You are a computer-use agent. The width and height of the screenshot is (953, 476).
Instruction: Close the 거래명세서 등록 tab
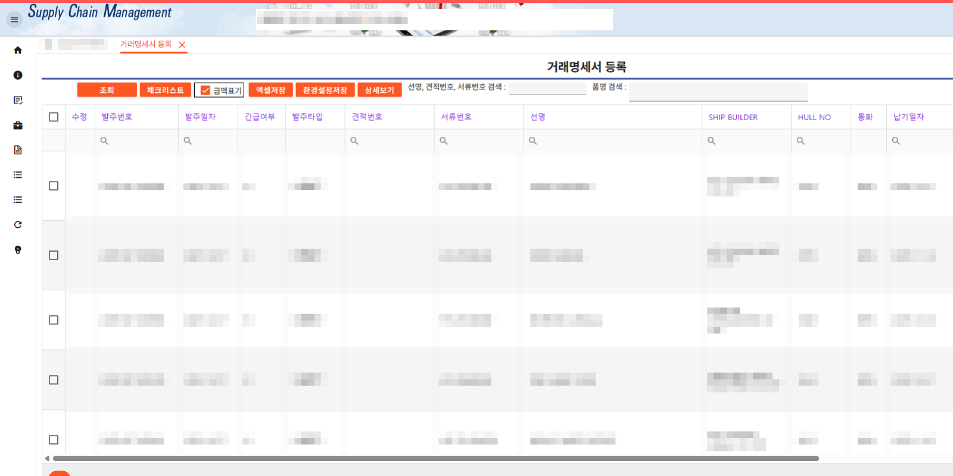tap(182, 45)
